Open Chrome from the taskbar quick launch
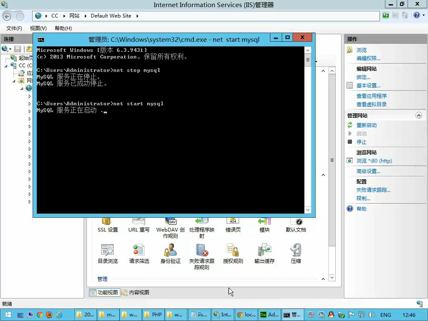Image resolution: width=428 pixels, height=321 pixels. (40, 315)
